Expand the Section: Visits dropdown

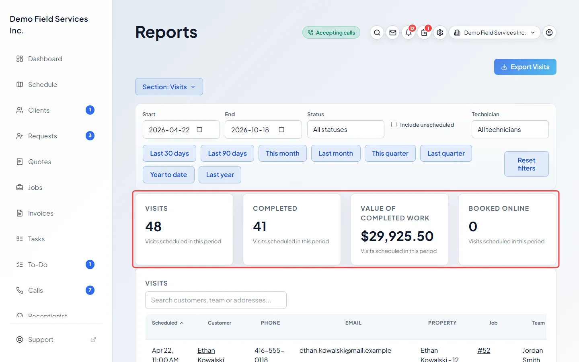tap(169, 87)
